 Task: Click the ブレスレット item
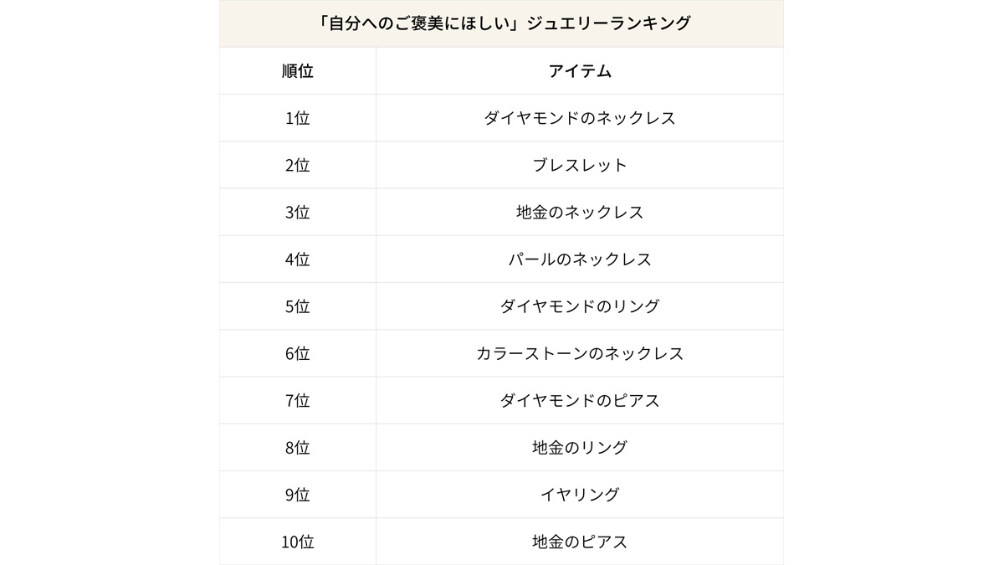(x=579, y=165)
